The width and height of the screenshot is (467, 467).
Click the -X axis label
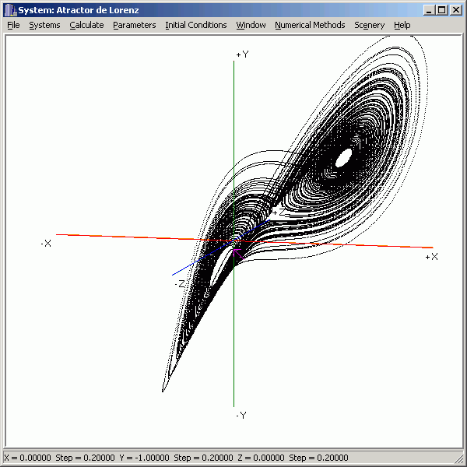pos(46,244)
